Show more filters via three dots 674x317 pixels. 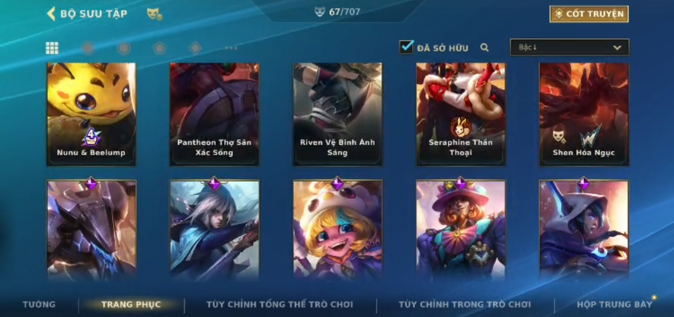tap(231, 47)
